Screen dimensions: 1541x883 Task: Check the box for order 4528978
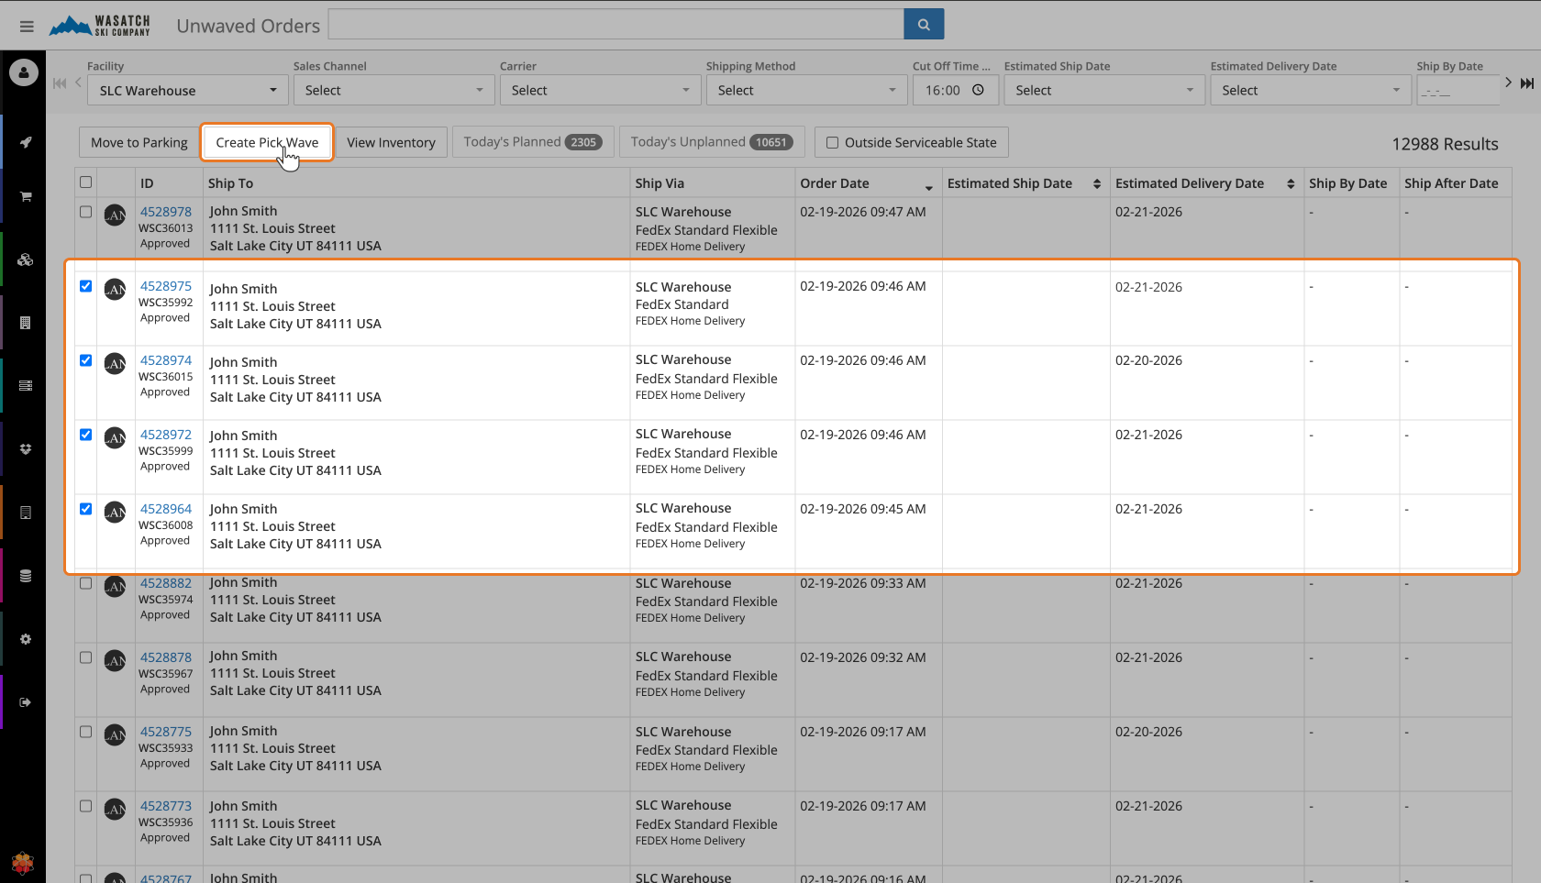click(x=85, y=212)
